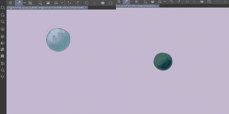Open the Tool Property palette icon with the gear in the left sidebar
This screenshot has height=114, width=229.
click(3, 15)
